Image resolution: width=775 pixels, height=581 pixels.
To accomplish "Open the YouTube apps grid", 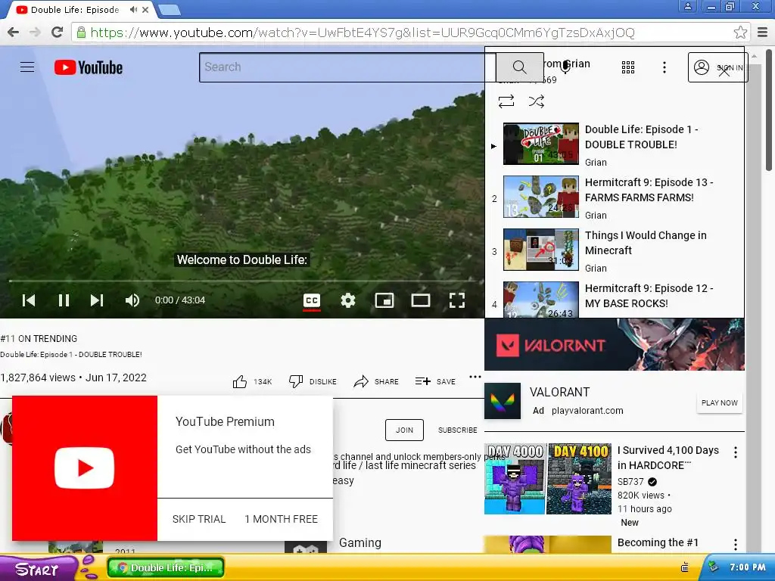I will point(627,67).
